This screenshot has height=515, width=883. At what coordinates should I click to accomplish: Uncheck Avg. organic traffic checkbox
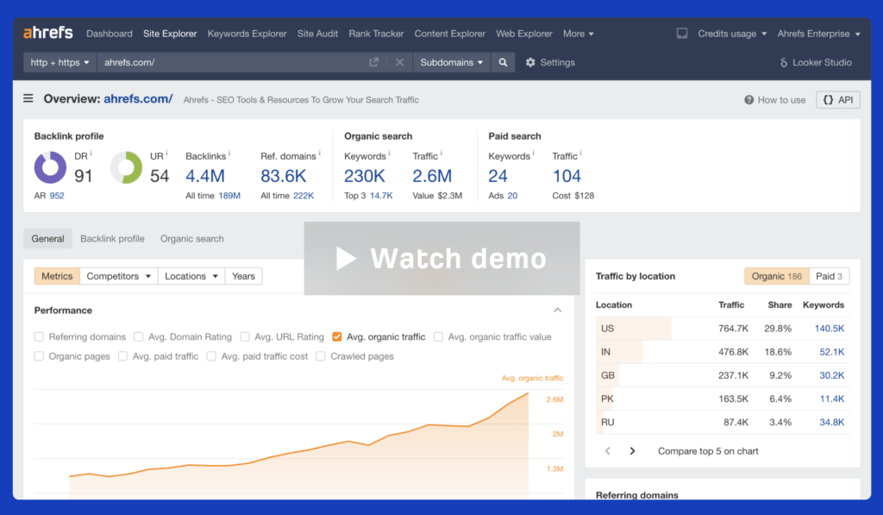point(337,337)
